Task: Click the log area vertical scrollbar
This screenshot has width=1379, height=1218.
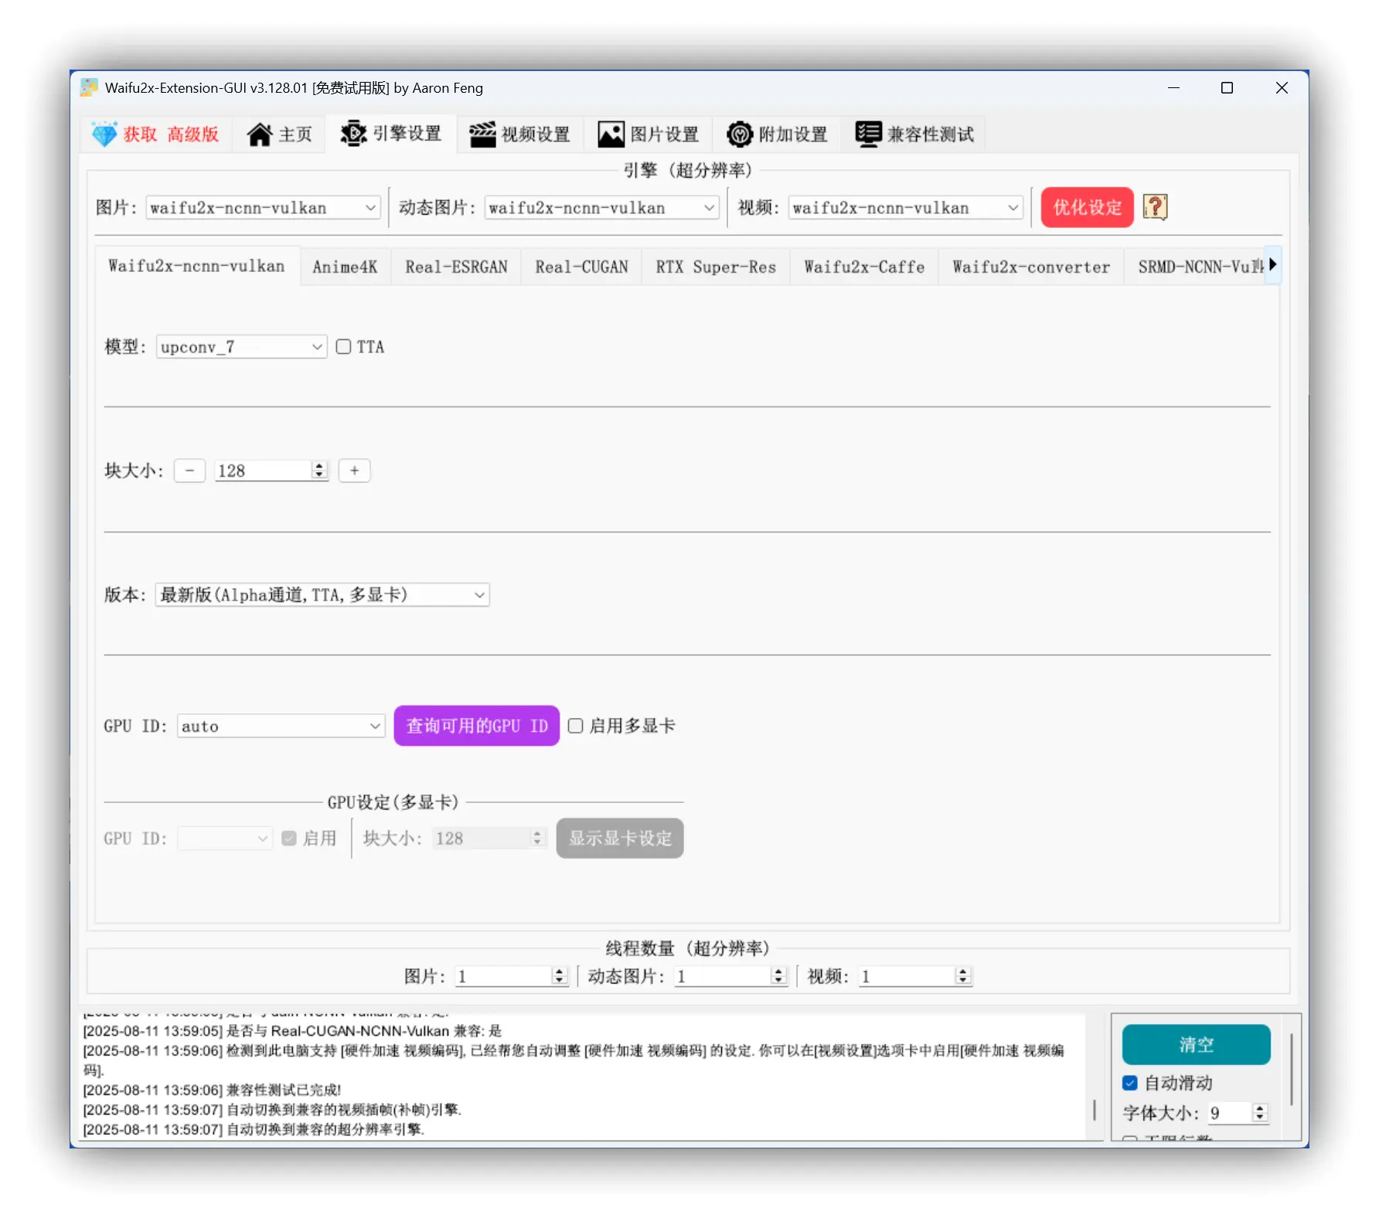Action: click(1095, 1110)
